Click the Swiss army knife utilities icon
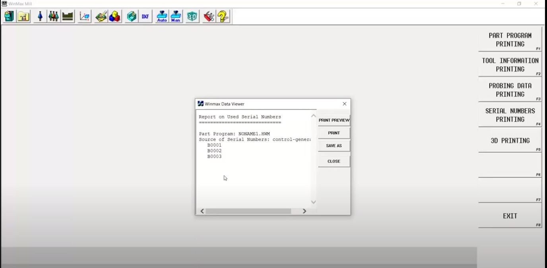 [209, 17]
